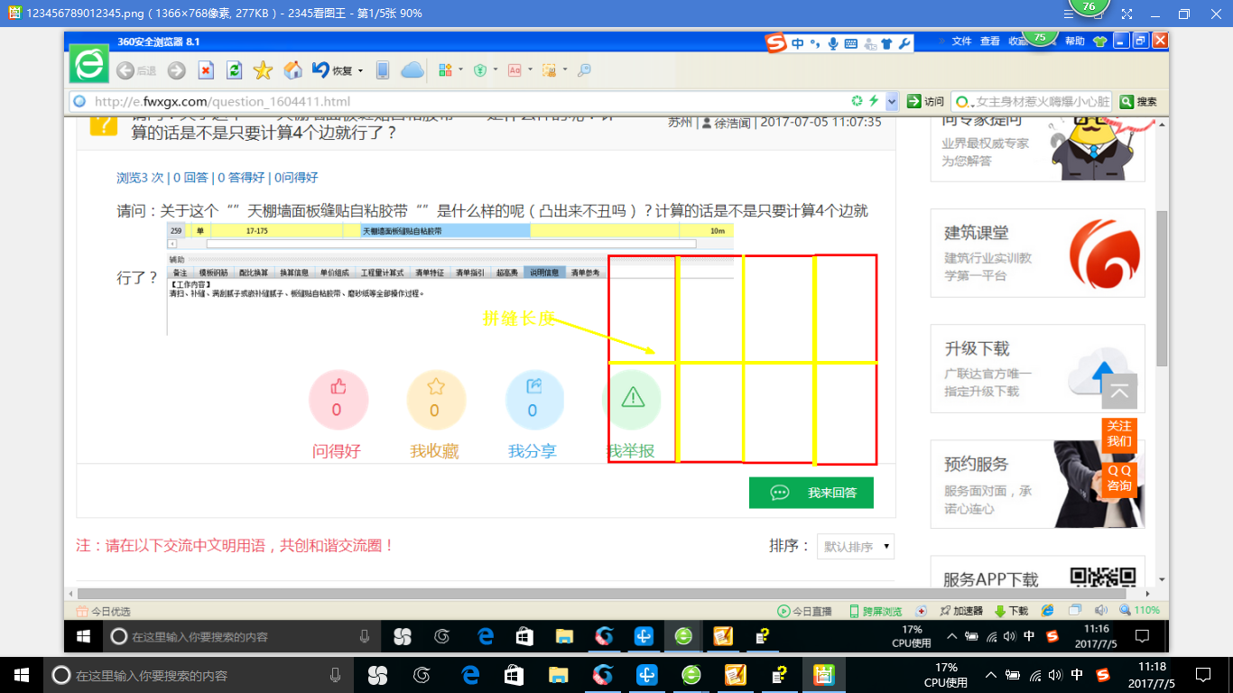Viewport: 1233px width, 693px height.
Task: Click the browser page vertical scrollbar thumb
Action: click(x=1162, y=289)
